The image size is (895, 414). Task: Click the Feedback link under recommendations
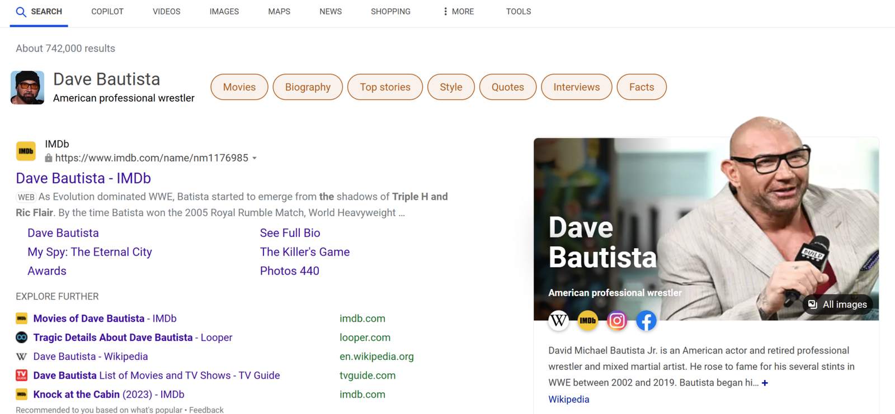tap(206, 410)
